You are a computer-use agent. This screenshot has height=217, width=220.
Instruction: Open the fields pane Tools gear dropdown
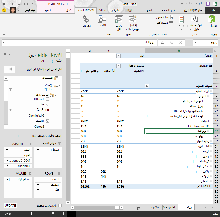(x=9, y=69)
